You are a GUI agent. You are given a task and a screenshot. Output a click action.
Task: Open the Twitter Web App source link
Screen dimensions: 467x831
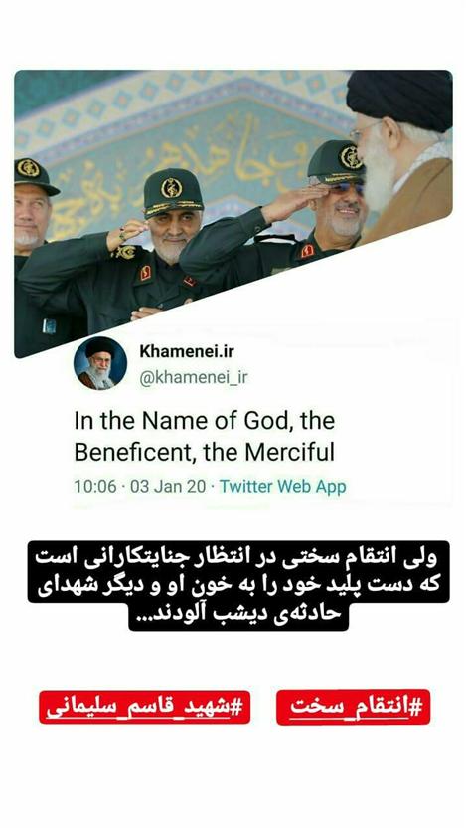[x=283, y=486]
